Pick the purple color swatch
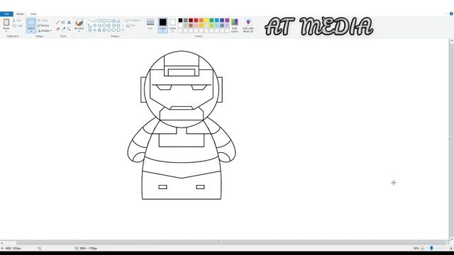Viewport: 454px width, 255px height. [x=227, y=21]
